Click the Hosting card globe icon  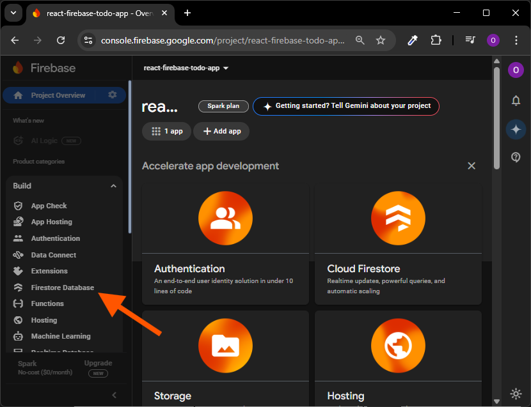398,346
